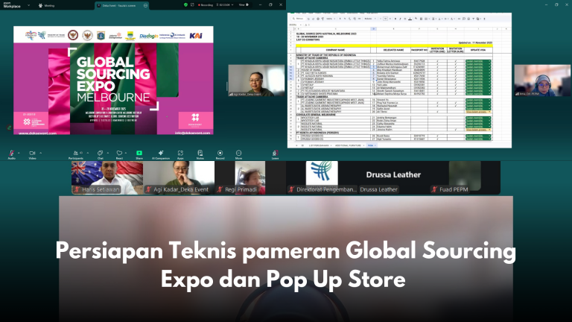Select the UPDATE VISA header cell

pyautogui.click(x=478, y=50)
